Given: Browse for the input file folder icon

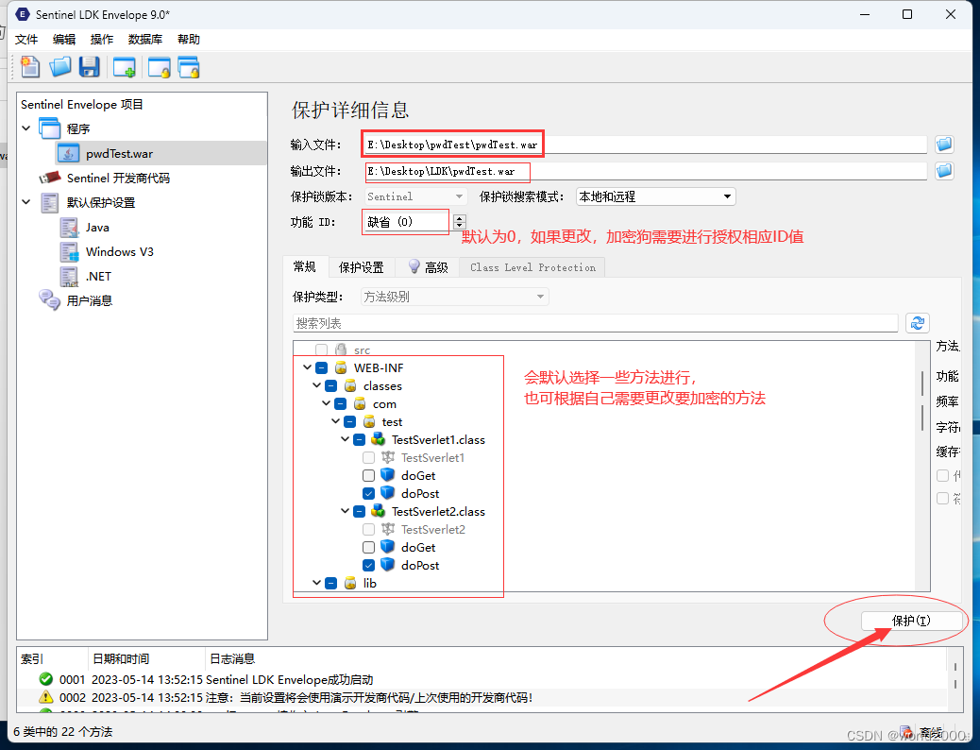Looking at the screenshot, I should tap(944, 145).
